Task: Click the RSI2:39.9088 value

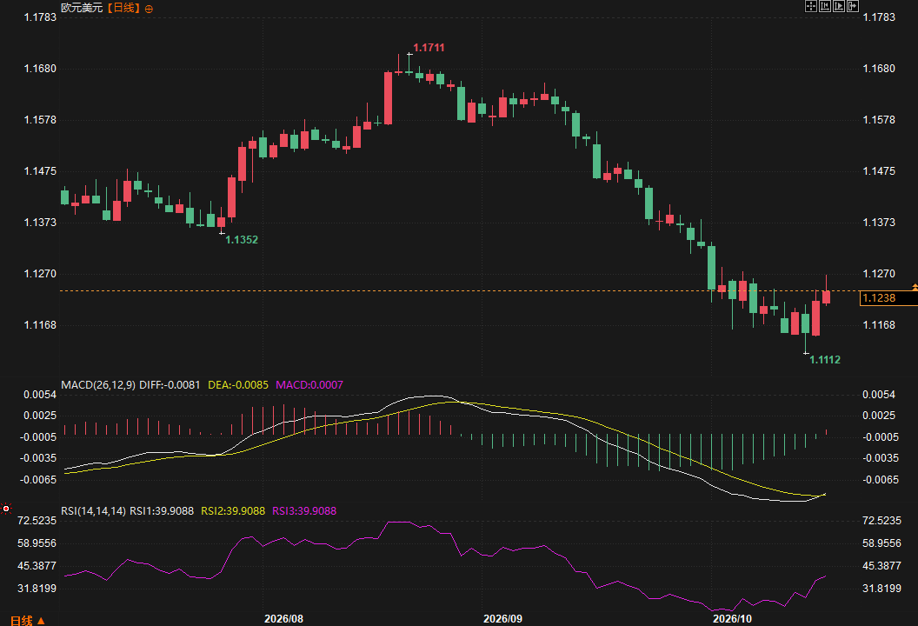Action: click(233, 510)
